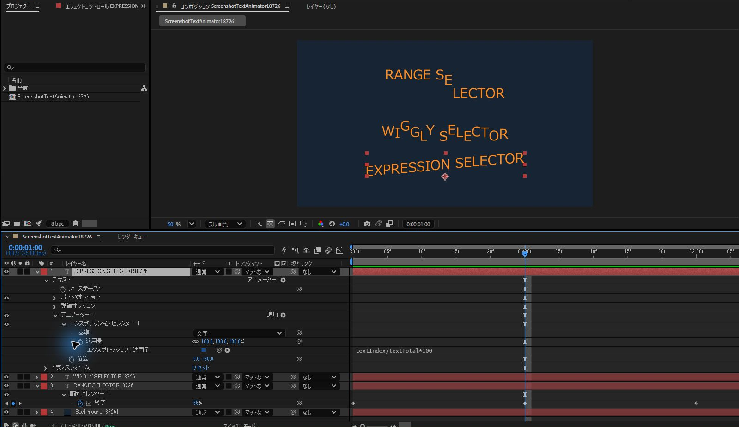Toggle stopwatch for 終了 property
Image resolution: width=739 pixels, height=427 pixels.
point(80,403)
